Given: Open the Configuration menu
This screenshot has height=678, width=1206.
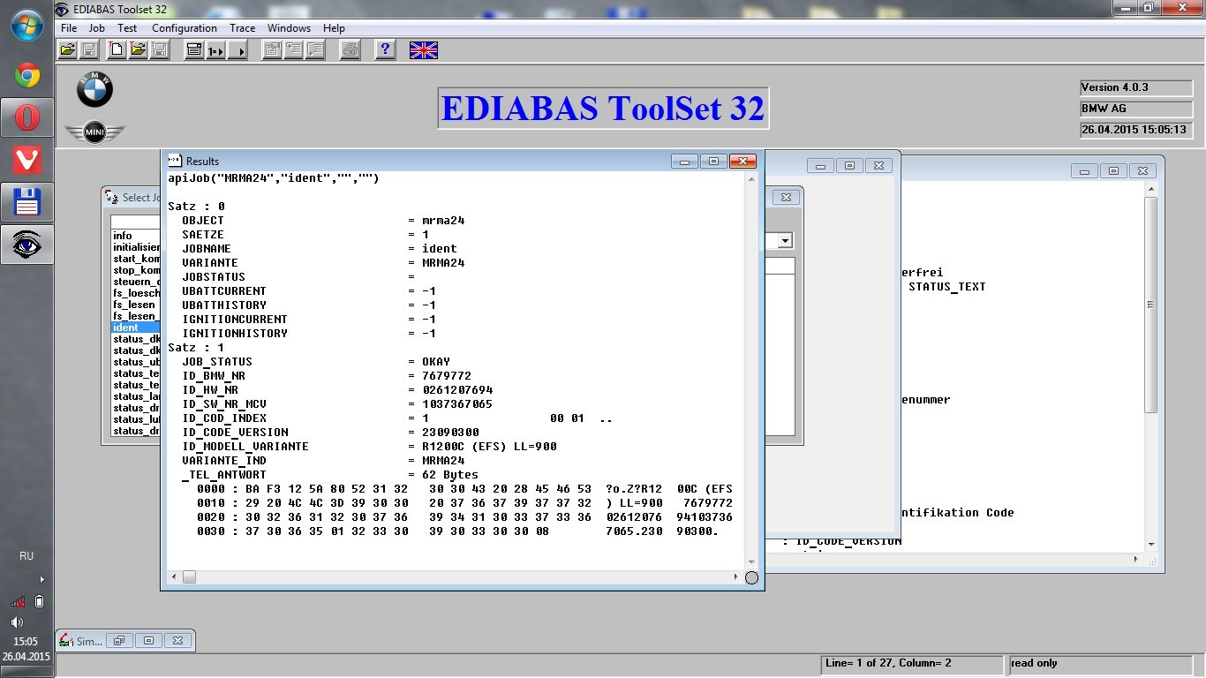Looking at the screenshot, I should pyautogui.click(x=184, y=28).
